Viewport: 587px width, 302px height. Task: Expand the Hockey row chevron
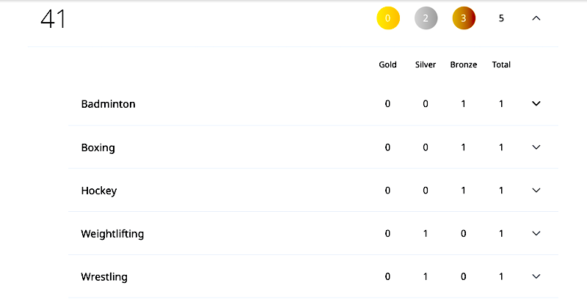click(536, 191)
